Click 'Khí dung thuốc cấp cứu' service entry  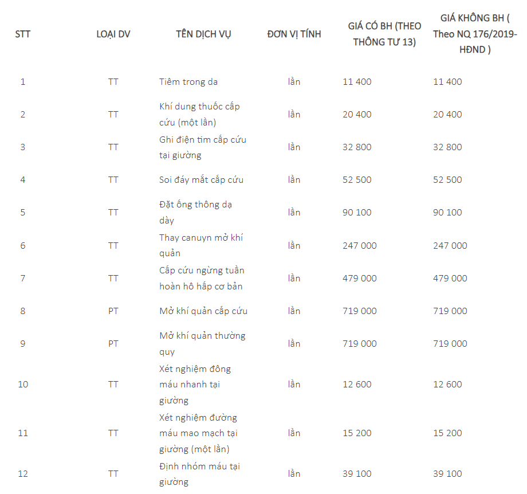coord(199,115)
